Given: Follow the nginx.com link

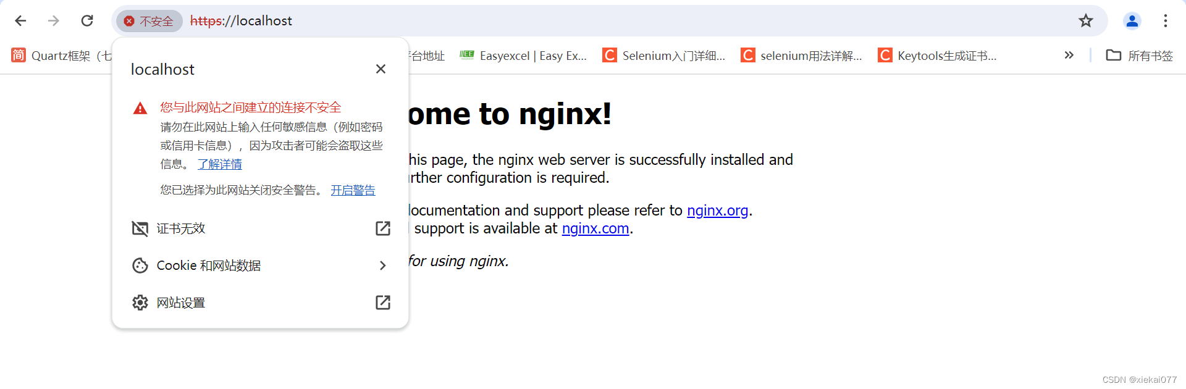Looking at the screenshot, I should click(595, 228).
